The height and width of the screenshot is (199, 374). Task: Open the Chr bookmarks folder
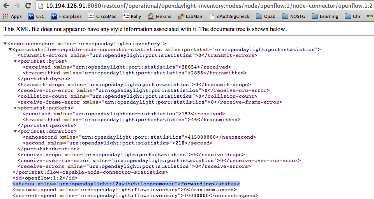[x=353, y=16]
